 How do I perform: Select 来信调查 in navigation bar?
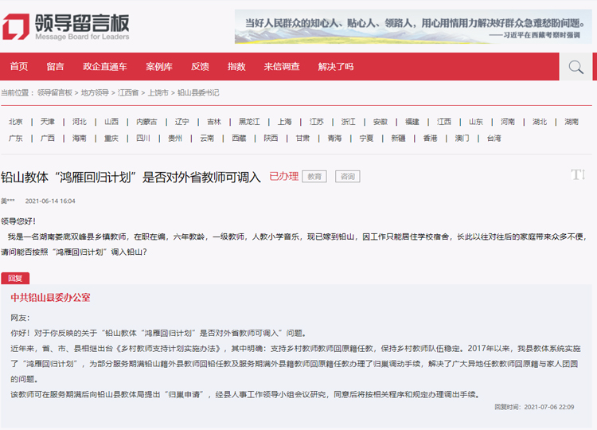point(282,67)
